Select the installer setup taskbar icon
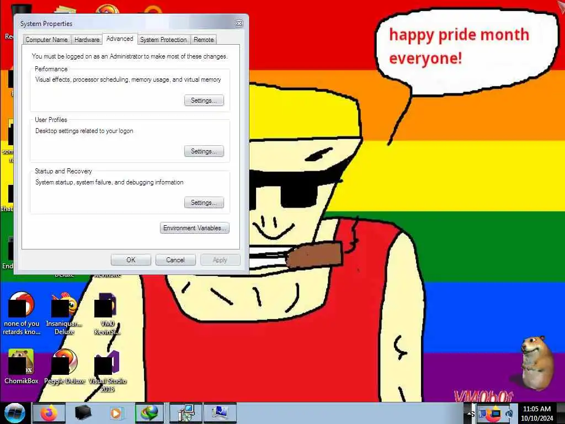Viewport: 565px width, 424px height. tap(186, 413)
